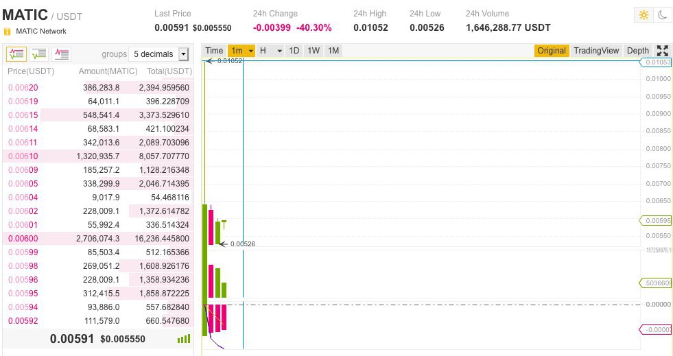This screenshot has height=356, width=673.
Task: Switch to the Original chart view
Action: (x=552, y=51)
